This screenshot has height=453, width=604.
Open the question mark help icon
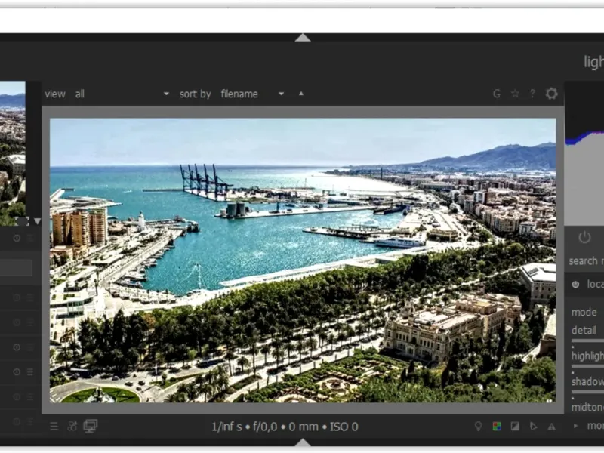coord(532,94)
